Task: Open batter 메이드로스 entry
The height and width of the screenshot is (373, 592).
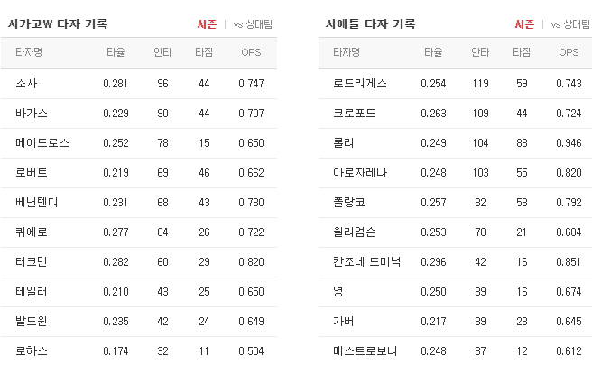Action: [42, 142]
